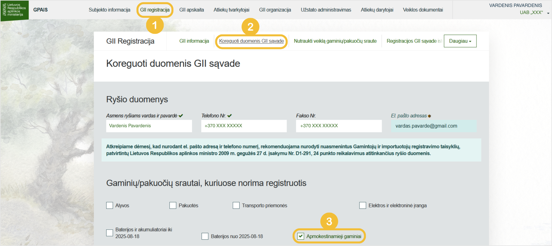Tick the Alyvos checkbox

110,205
